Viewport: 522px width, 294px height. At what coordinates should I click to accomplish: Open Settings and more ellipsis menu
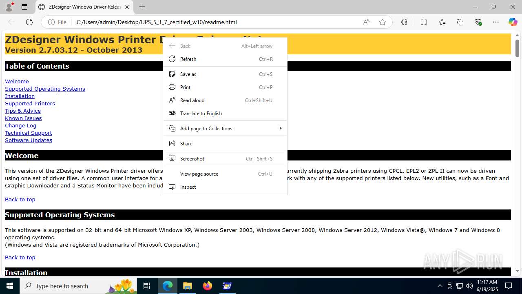[496, 22]
